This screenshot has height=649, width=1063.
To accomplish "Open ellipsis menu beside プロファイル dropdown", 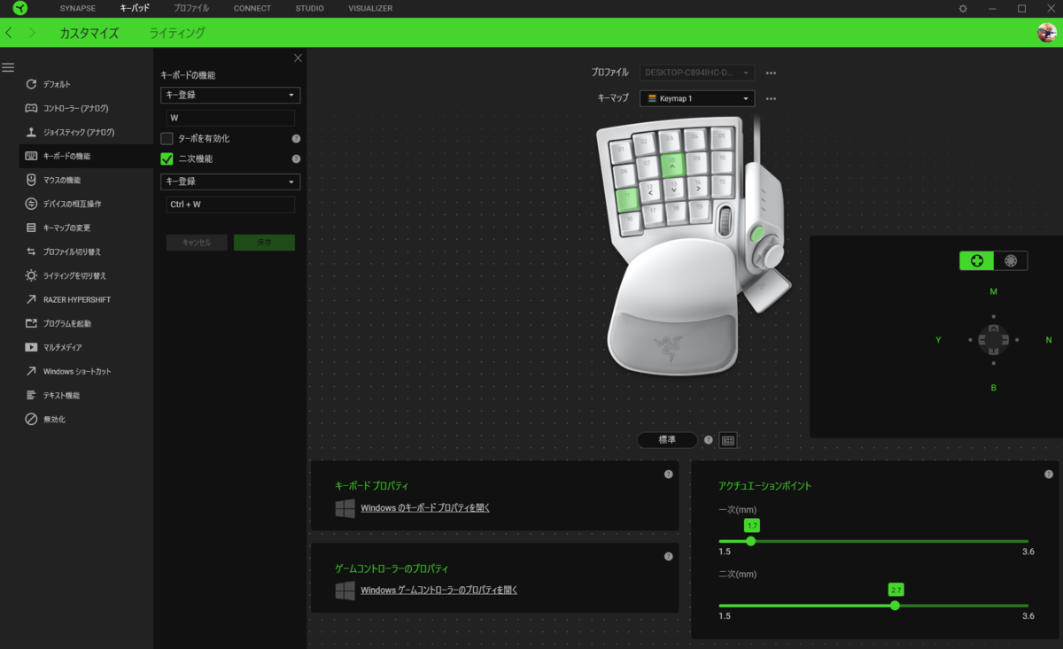I will coord(771,73).
